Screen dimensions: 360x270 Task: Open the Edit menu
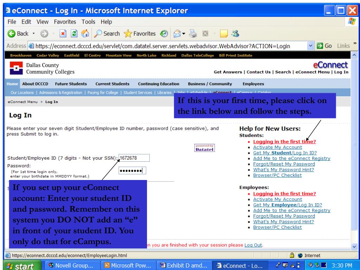tap(26, 22)
